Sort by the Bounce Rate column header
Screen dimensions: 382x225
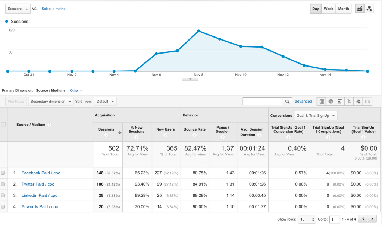pyautogui.click(x=194, y=129)
